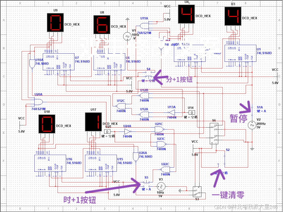Select the U16 74LS160D counter chip
This screenshot has height=212, width=283.
coord(50,163)
